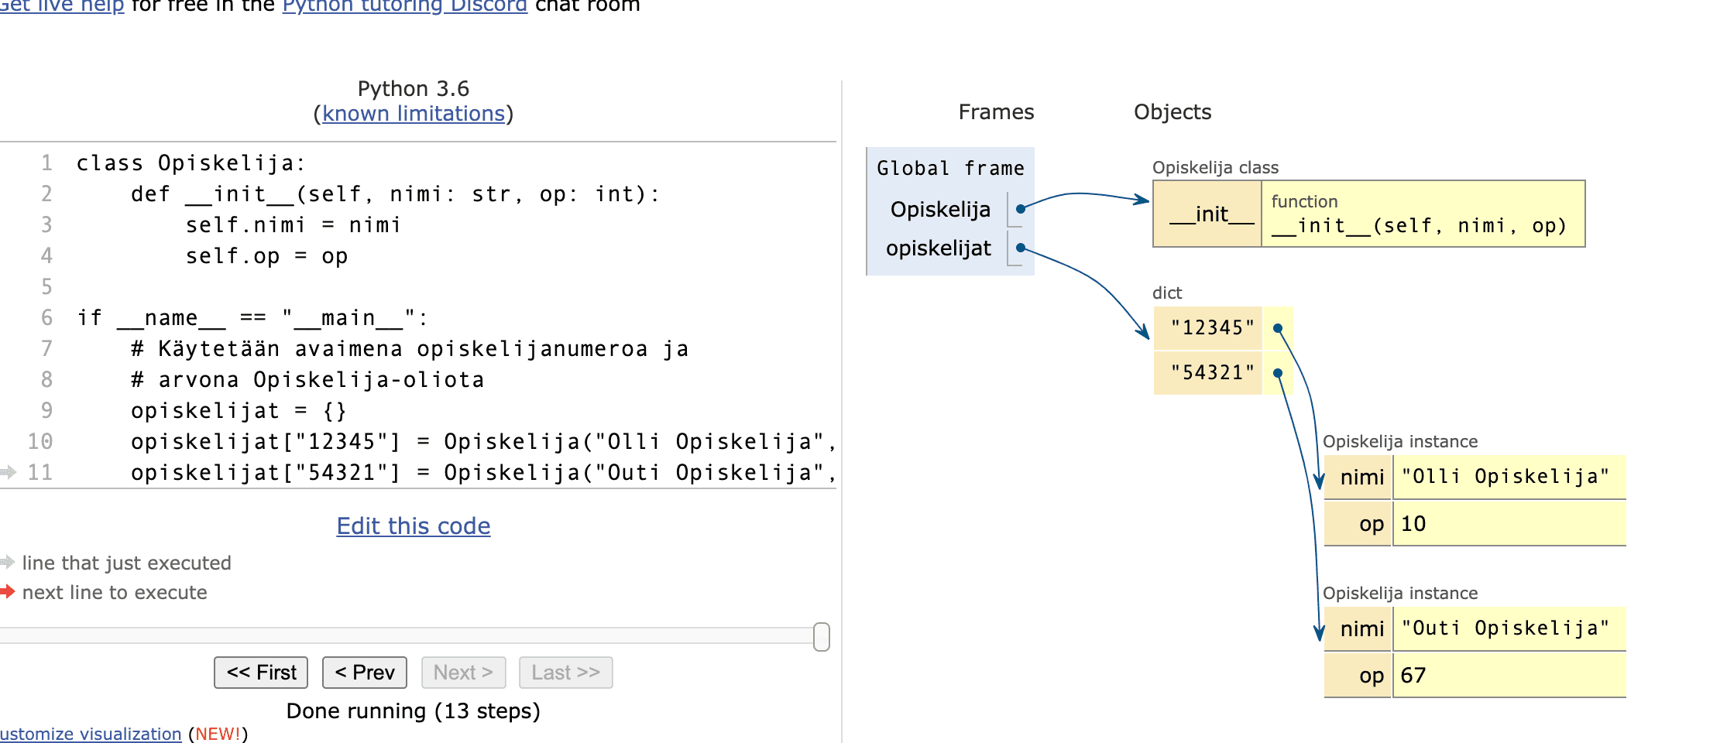The width and height of the screenshot is (1727, 743).
Task: Click the pointer dot for dict key "12345"
Action: point(1278,328)
